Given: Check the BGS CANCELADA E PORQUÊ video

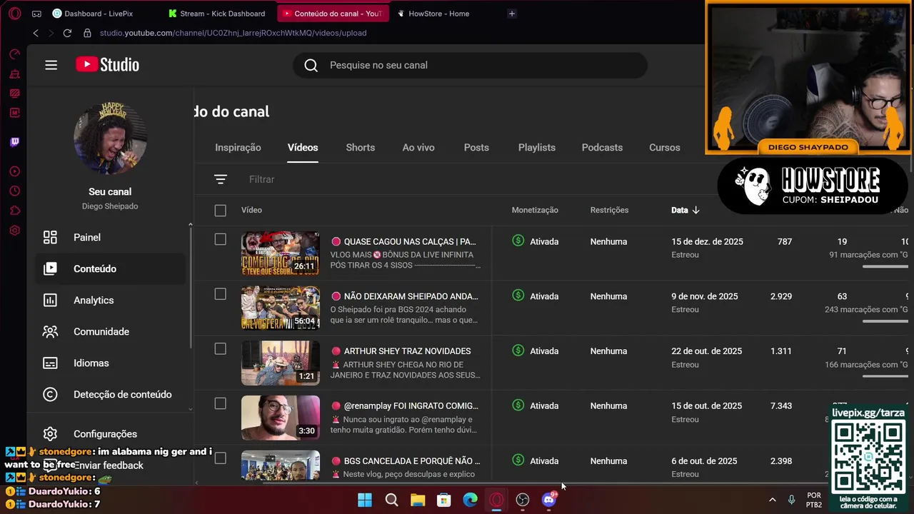Looking at the screenshot, I should (x=220, y=458).
